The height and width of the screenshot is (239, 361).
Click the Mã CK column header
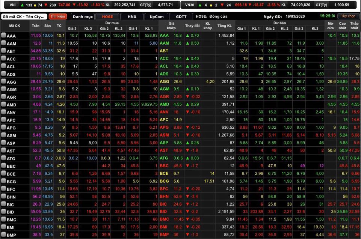click(15, 26)
